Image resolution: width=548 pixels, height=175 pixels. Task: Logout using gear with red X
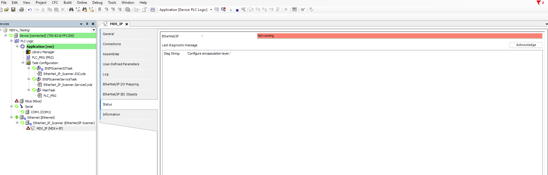(223, 9)
